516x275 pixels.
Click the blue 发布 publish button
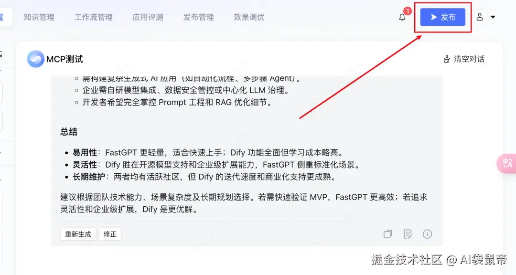pyautogui.click(x=442, y=17)
